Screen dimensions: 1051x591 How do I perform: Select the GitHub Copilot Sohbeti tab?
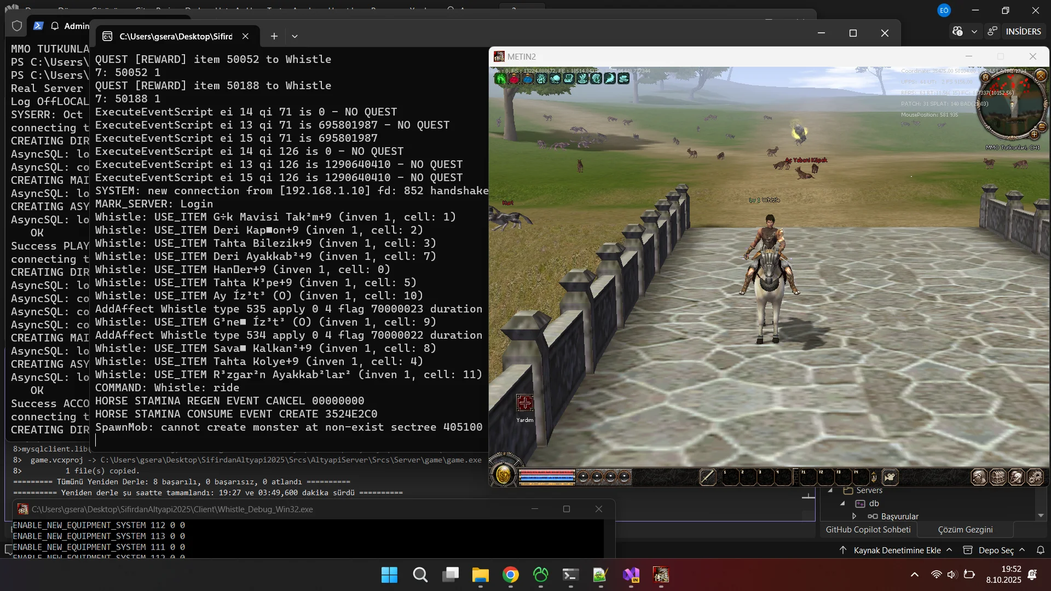coord(868,529)
